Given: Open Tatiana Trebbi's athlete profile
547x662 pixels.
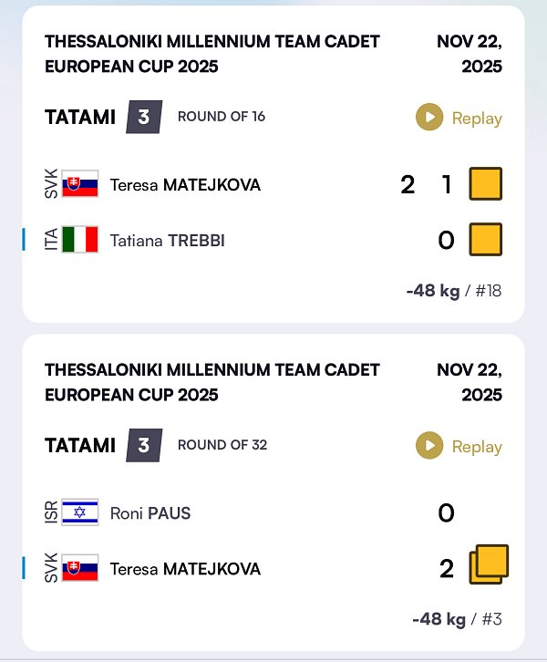Looking at the screenshot, I should pyautogui.click(x=167, y=241).
